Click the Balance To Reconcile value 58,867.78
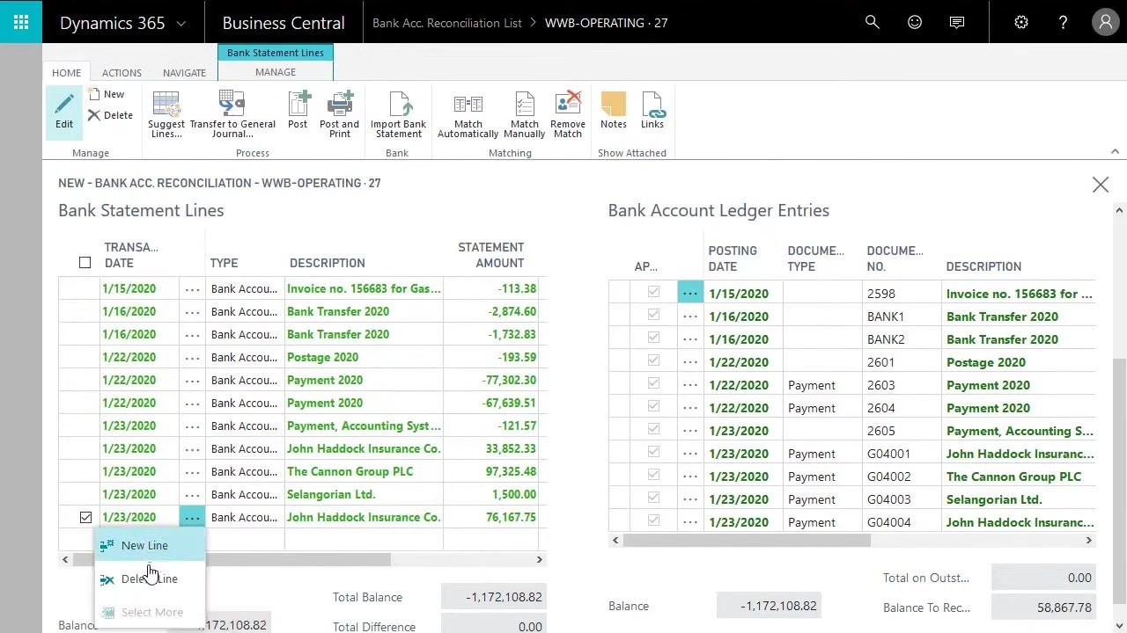 [1043, 608]
